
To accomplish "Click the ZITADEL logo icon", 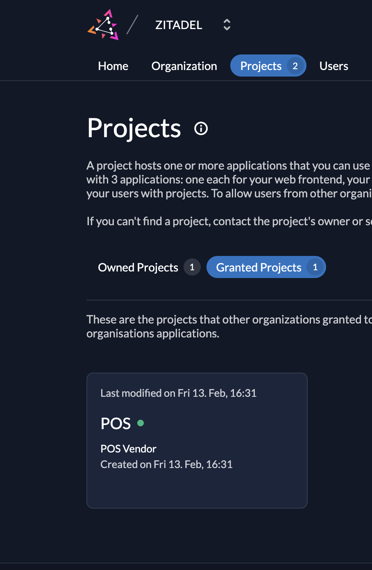I will click(103, 25).
